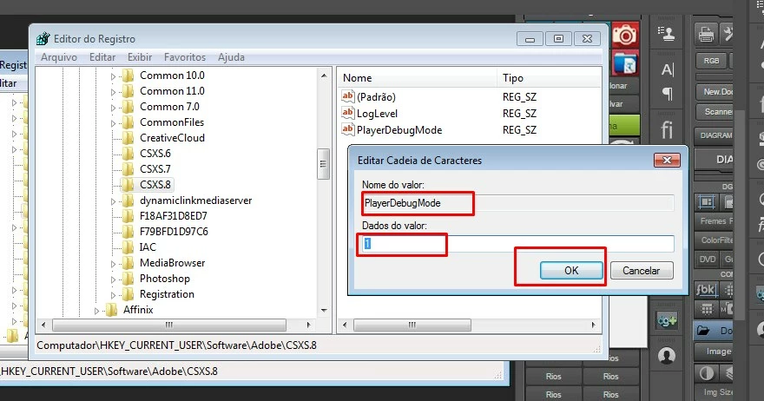Expand the MediaBrowser key
Screen dimensions: 764x401
click(x=113, y=264)
